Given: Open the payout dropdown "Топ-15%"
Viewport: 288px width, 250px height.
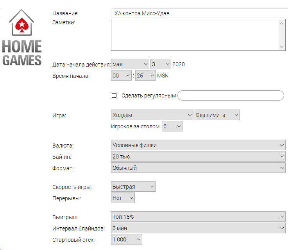Looking at the screenshot, I should coord(198,216).
